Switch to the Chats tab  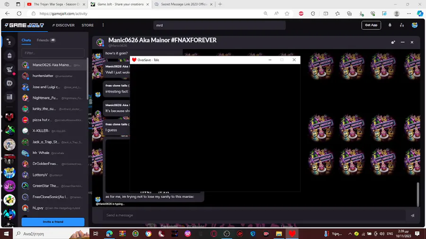pos(26,40)
